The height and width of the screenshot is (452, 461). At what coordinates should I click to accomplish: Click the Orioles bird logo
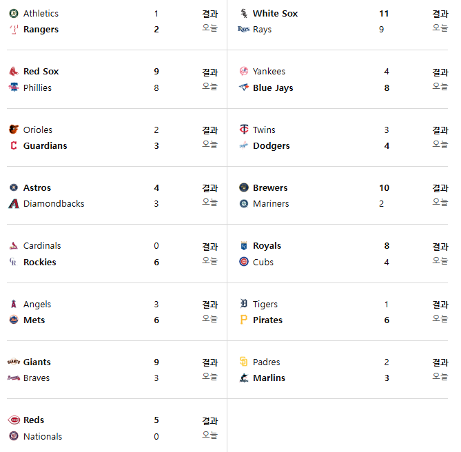[14, 130]
